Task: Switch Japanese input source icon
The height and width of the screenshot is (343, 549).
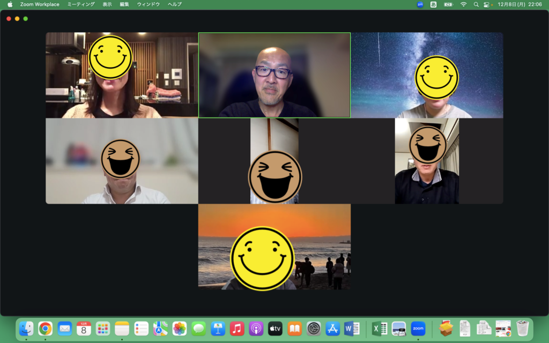Action: [434, 4]
